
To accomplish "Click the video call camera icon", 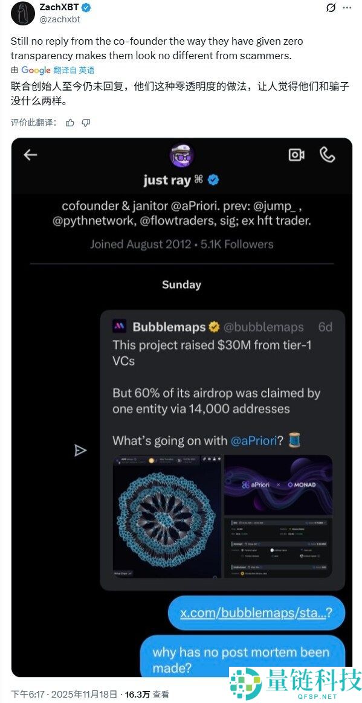I will point(296,155).
